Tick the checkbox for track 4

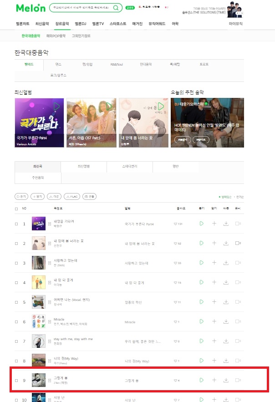(x=16, y=283)
